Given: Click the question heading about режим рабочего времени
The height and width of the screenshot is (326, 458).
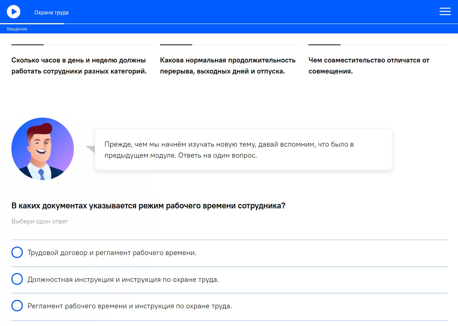Looking at the screenshot, I should pos(149,206).
